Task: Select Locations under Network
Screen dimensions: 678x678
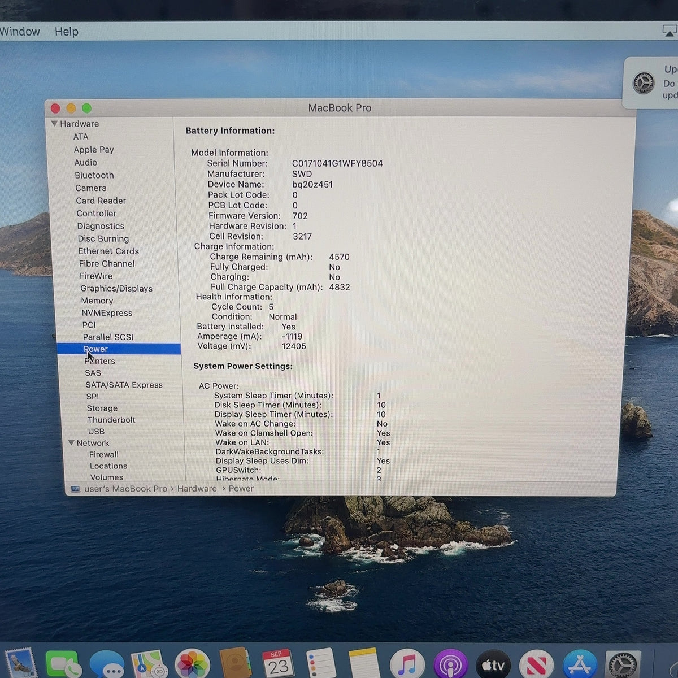Action: pyautogui.click(x=108, y=466)
